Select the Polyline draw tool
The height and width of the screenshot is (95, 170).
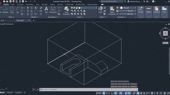click(5, 10)
